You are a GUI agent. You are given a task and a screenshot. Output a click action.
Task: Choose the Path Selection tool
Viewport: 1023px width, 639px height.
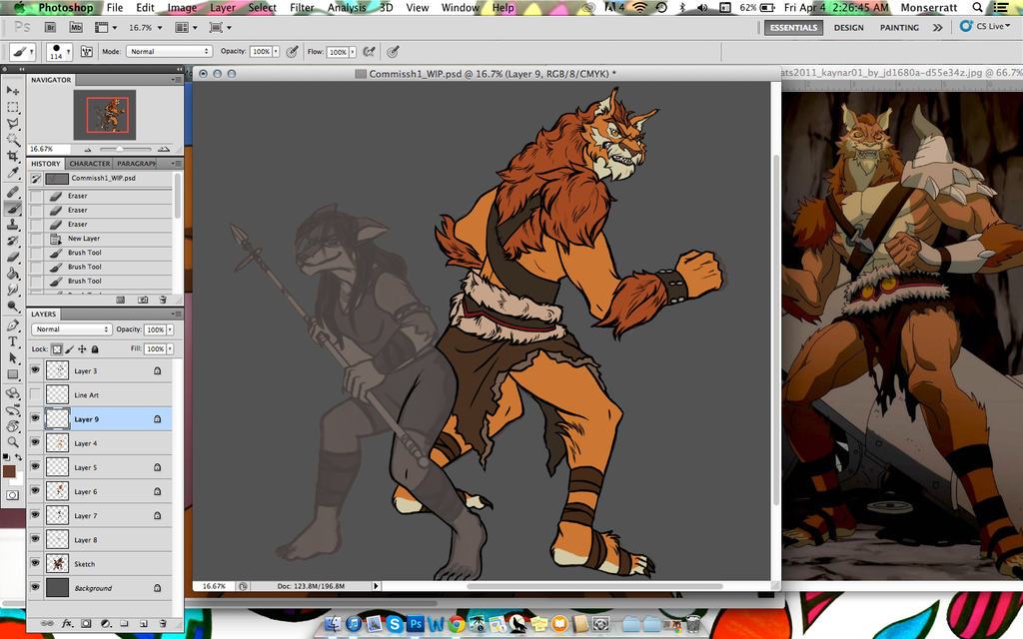tap(12, 358)
